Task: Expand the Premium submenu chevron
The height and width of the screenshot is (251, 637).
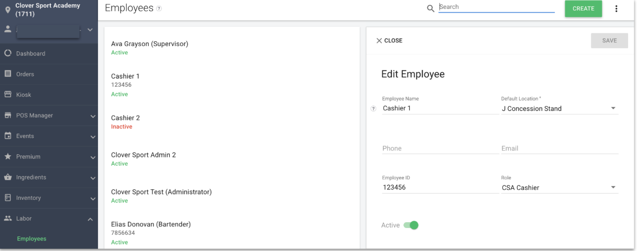Action: point(93,157)
